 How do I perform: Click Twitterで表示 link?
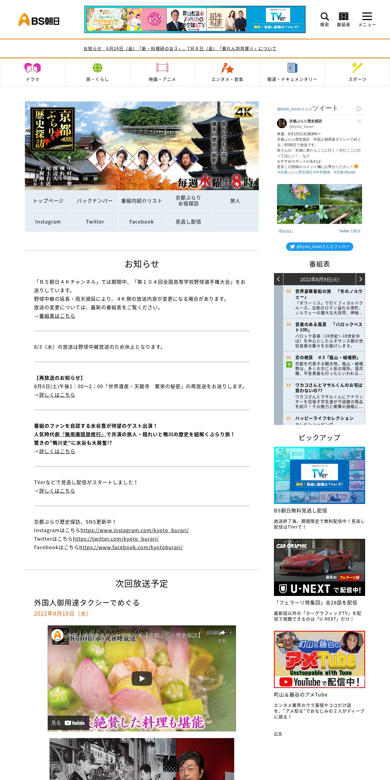click(x=350, y=231)
